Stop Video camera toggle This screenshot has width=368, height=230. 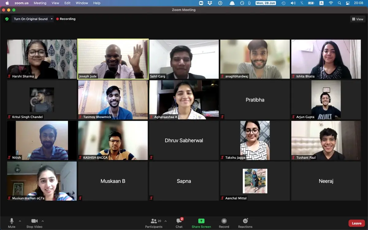(34, 221)
